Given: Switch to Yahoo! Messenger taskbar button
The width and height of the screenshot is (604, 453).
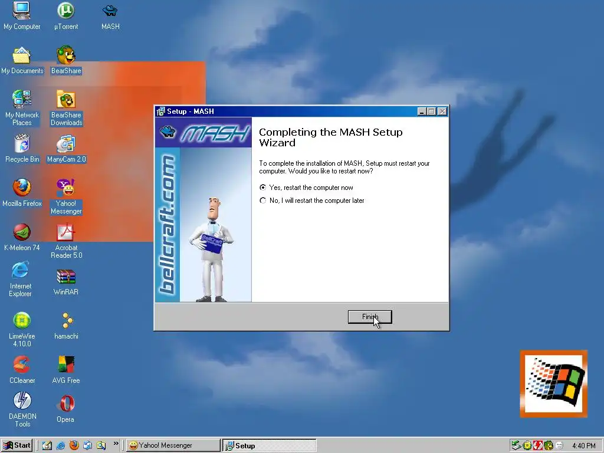Looking at the screenshot, I should tap(173, 445).
